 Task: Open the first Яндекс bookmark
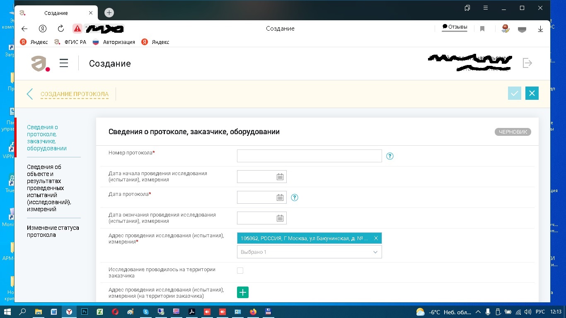34,42
